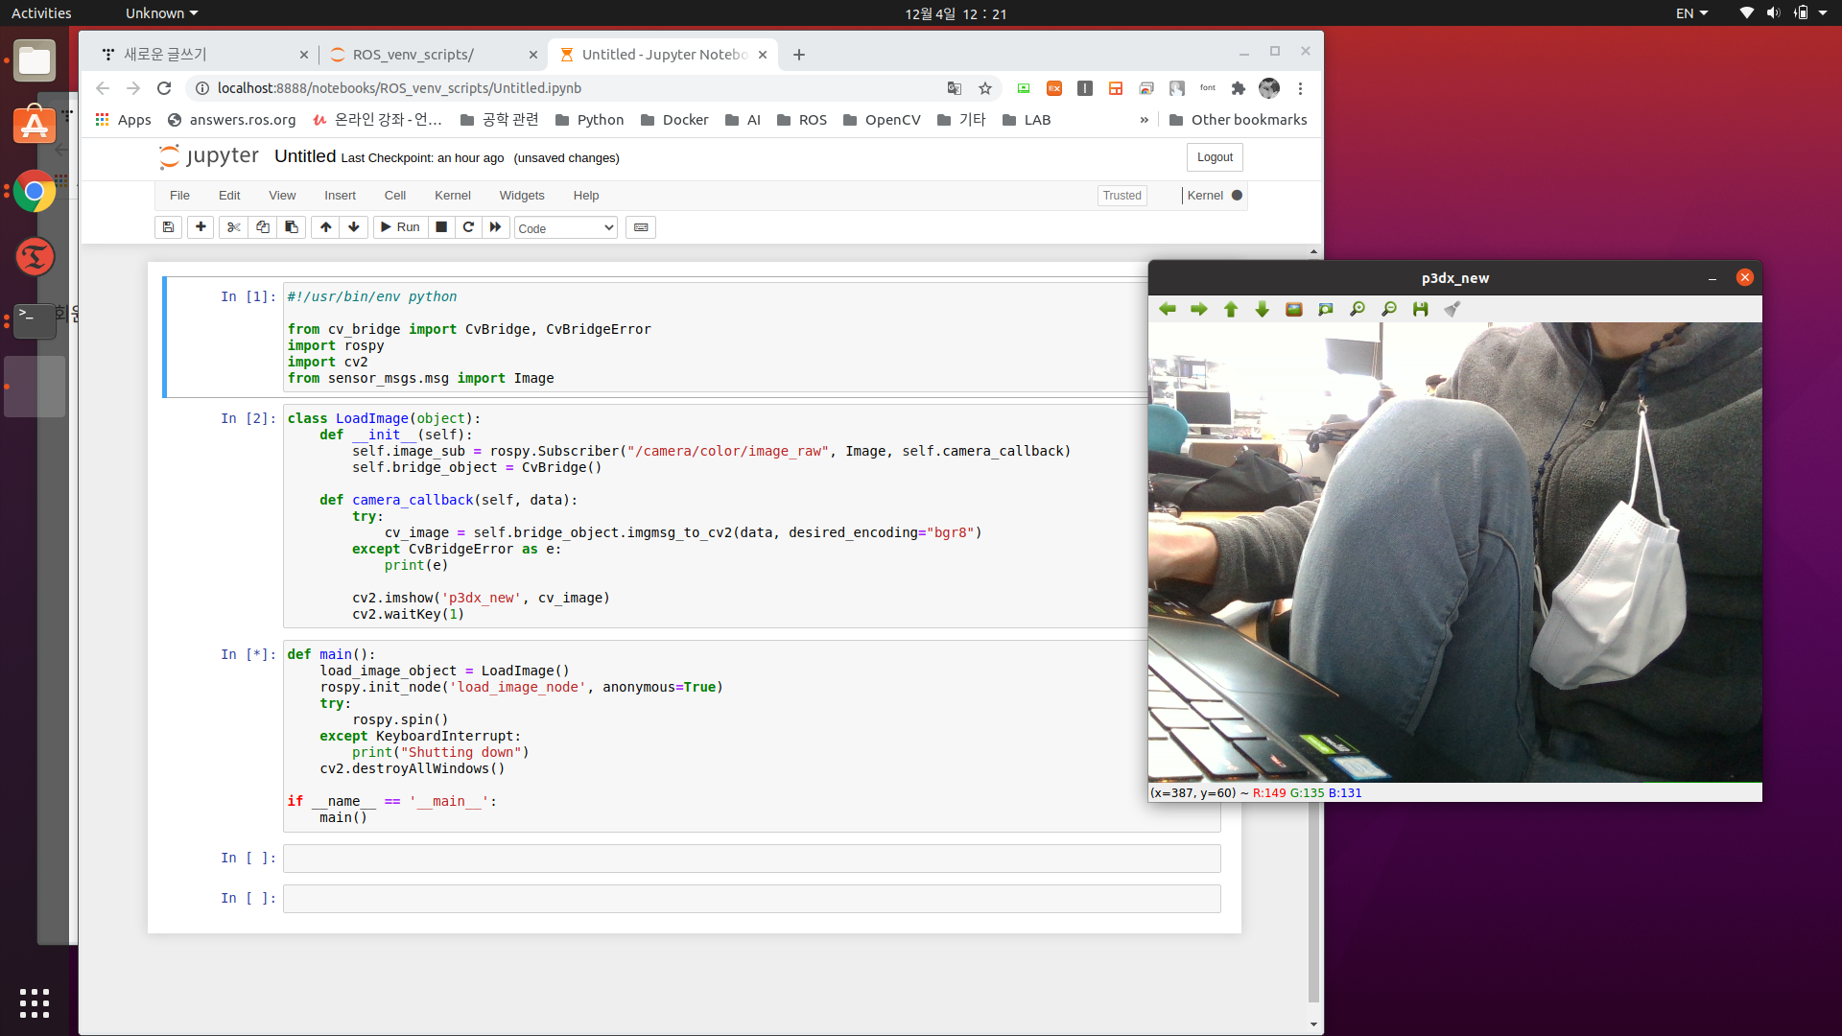This screenshot has height=1036, width=1842.
Task: Save image in the p3dx_new window
Action: 1420,309
